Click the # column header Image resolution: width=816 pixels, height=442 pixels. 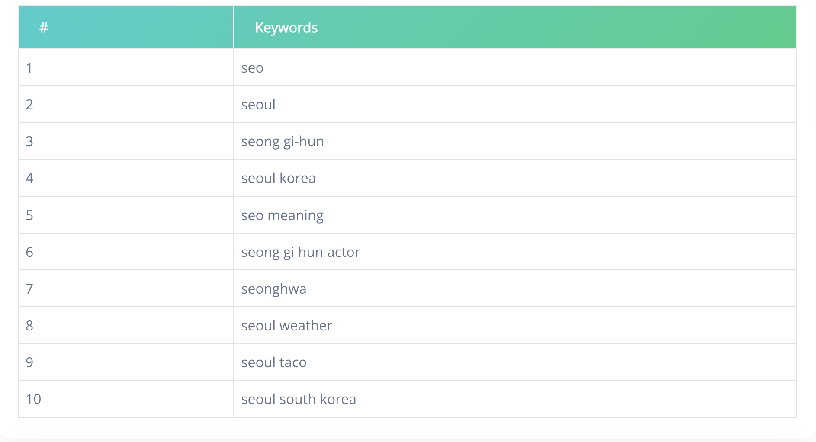tap(44, 28)
